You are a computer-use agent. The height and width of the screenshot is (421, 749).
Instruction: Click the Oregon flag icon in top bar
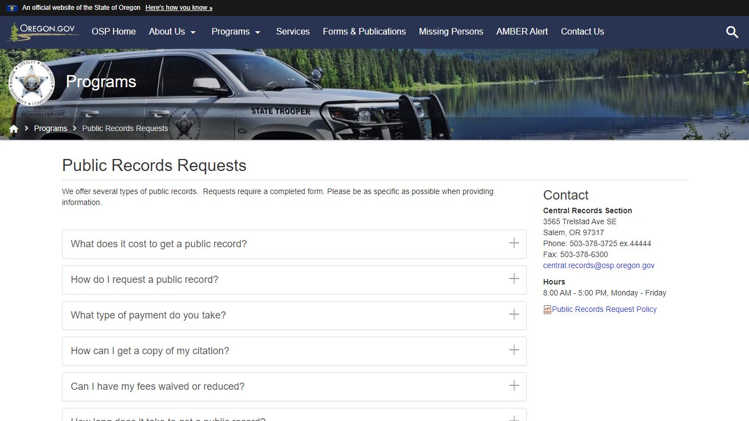coord(12,8)
